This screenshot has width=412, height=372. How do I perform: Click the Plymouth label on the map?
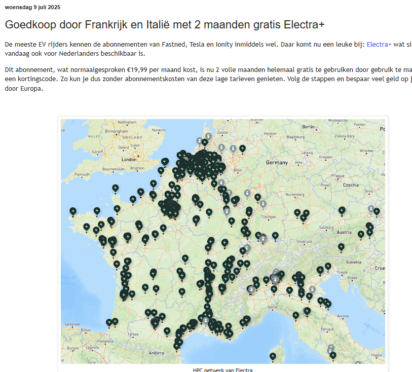[82, 174]
